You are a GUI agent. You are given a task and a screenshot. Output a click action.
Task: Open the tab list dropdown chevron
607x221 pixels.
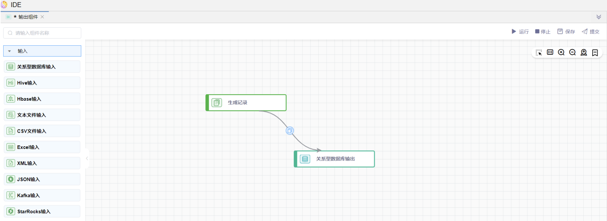[599, 17]
